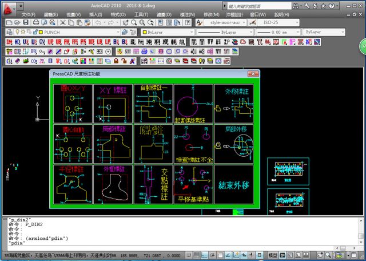Click the Plot printer icon
Image resolution: width=366 pixels, height=261 pixels.
35,23
